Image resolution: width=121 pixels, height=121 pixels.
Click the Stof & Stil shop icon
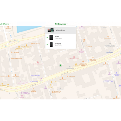[x=76, y=64]
